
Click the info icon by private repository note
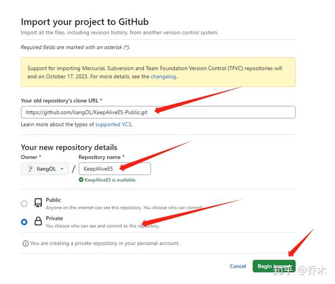(x=26, y=243)
